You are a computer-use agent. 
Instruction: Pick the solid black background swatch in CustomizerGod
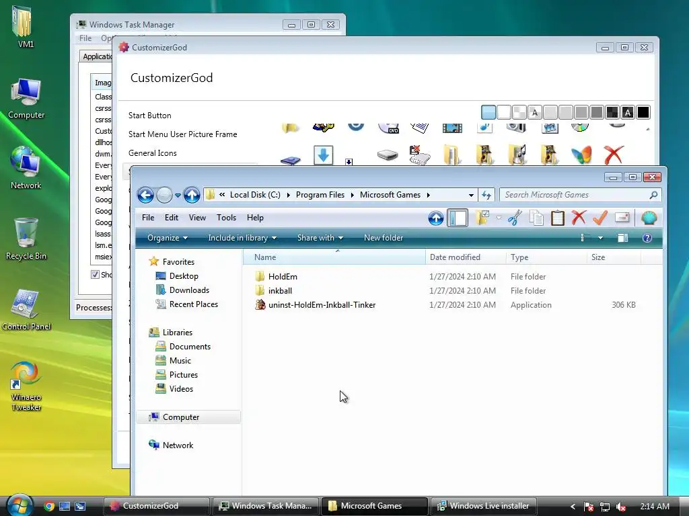point(643,112)
